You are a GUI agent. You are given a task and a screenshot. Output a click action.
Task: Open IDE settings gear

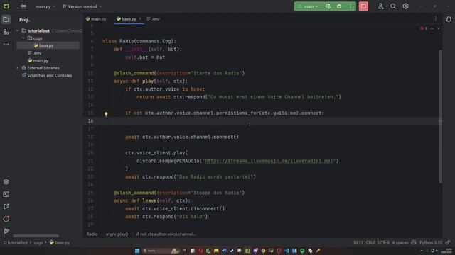[x=406, y=6]
